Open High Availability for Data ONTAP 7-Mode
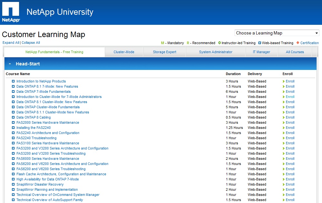Screen dimensions: 322x203 point(47,179)
